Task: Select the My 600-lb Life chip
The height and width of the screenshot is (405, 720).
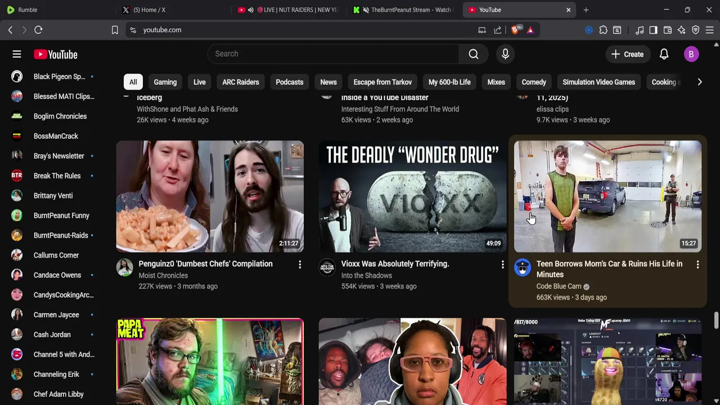Action: pos(449,82)
